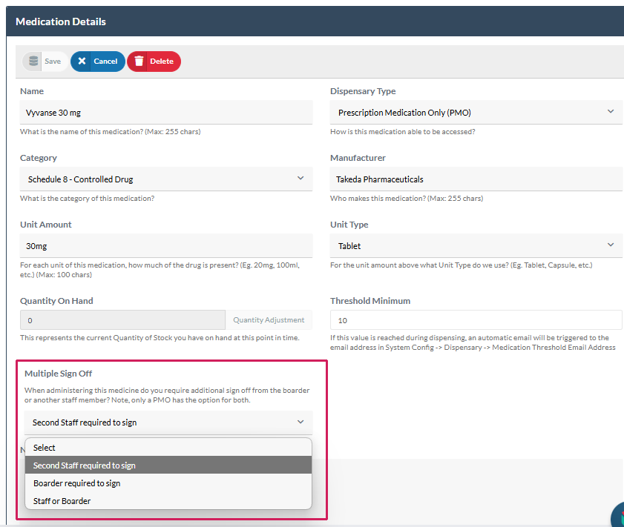Click 'What is the category of this medication?' hint
The image size is (624, 527).
click(87, 199)
